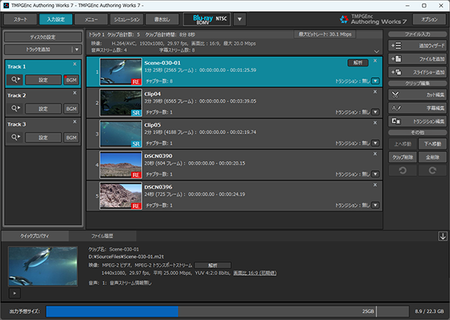Open transition dropdown for DSCN0396

tap(376, 205)
